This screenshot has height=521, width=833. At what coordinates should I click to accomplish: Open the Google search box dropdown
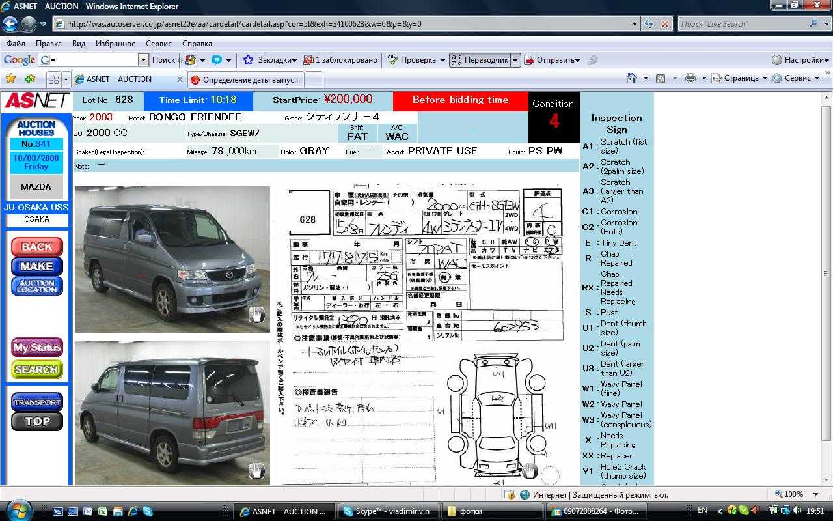coord(143,60)
